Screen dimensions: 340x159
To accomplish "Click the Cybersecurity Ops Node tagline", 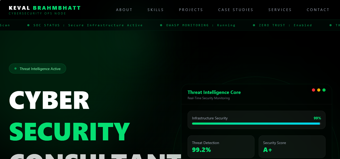I will (x=38, y=13).
